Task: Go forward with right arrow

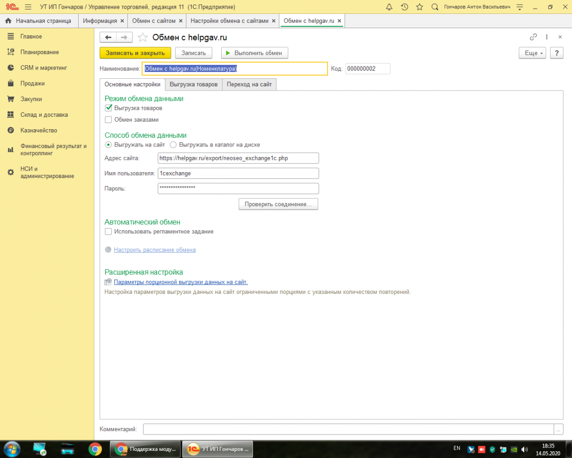Action: point(124,37)
